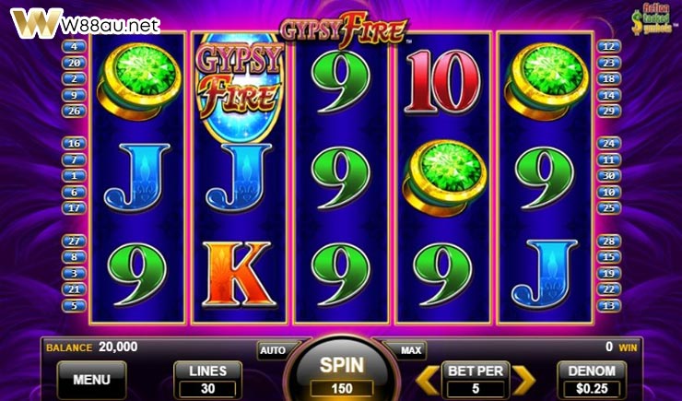Viewport: 682px width, 401px height.
Task: Select payline indicator number 4
Action: (74, 46)
